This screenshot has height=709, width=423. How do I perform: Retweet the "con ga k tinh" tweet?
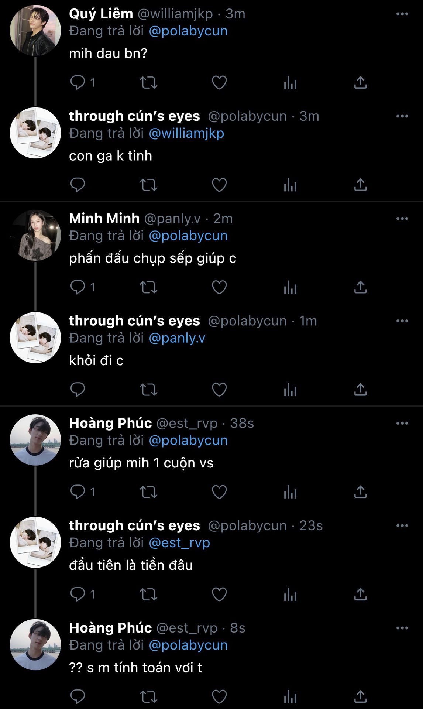pyautogui.click(x=148, y=185)
